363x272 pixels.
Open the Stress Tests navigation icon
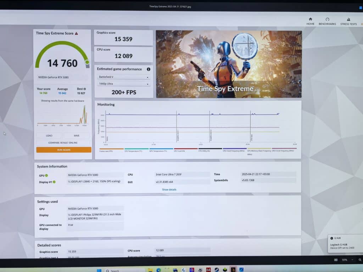[348, 19]
